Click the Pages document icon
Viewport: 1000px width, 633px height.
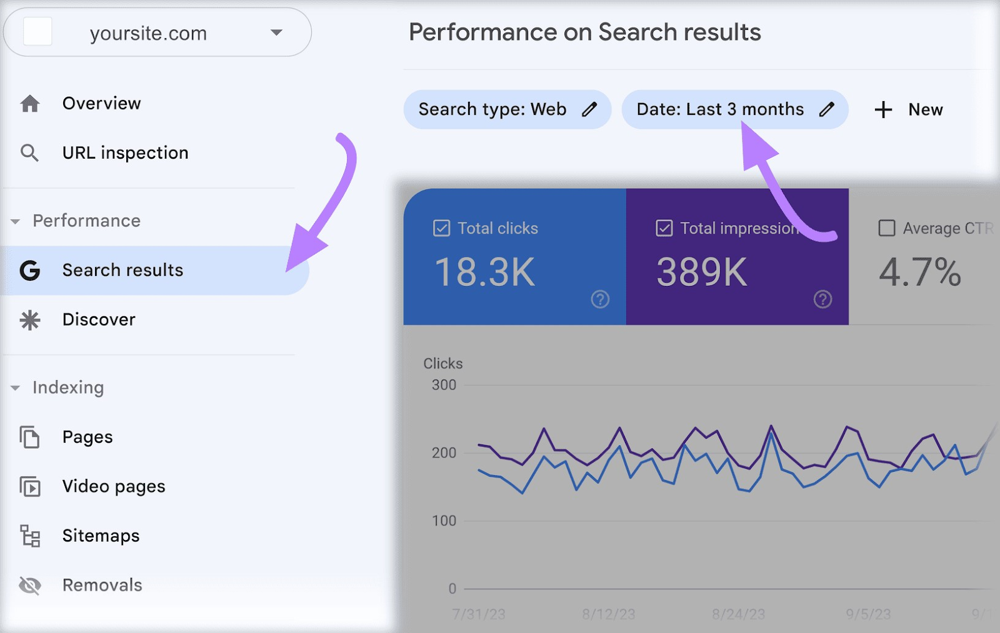29,437
